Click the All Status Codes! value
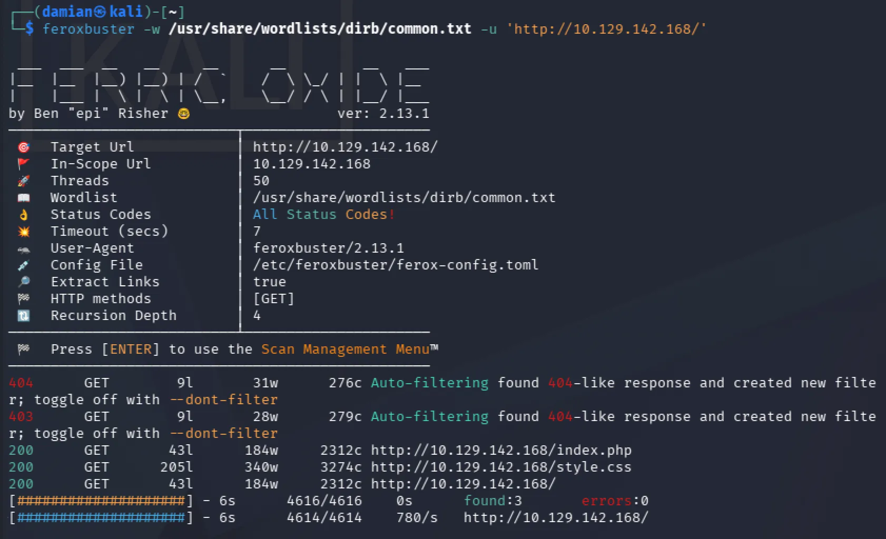The width and height of the screenshot is (886, 539). 324,214
